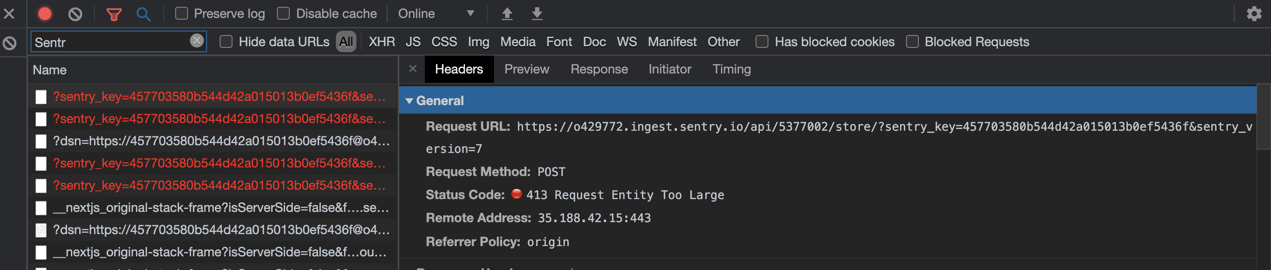The image size is (1271, 270).
Task: Clear the Sentr filter text
Action: pos(196,42)
